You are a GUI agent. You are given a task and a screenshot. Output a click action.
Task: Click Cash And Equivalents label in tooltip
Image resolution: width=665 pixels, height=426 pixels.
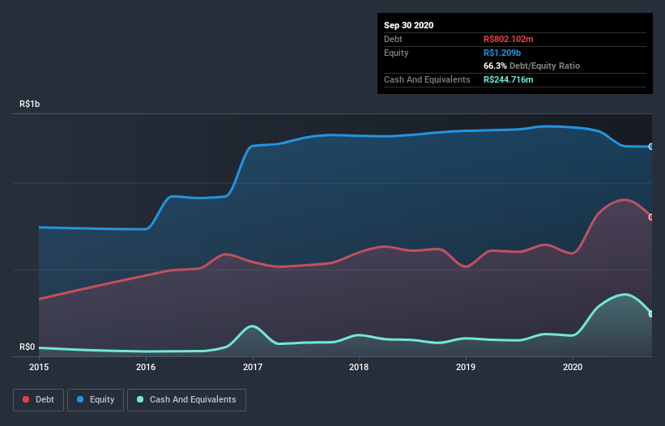(x=427, y=79)
